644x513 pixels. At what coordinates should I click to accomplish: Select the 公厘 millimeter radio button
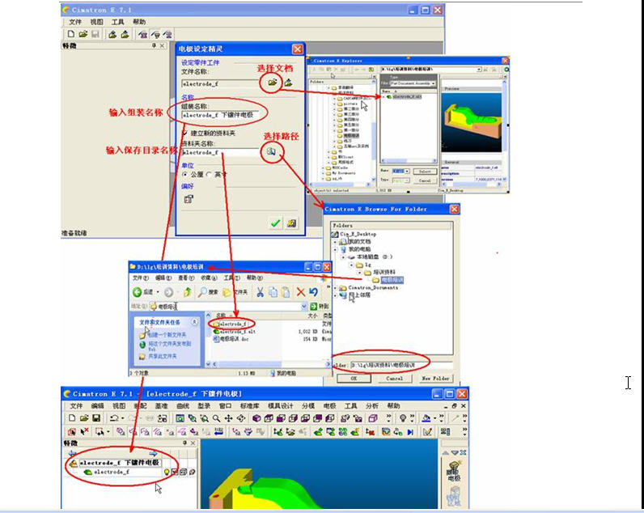point(184,175)
